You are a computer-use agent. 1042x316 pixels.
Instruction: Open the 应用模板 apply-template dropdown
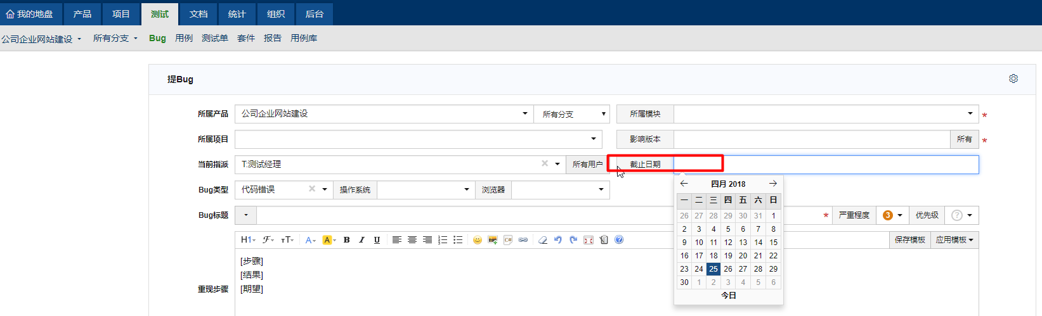[x=954, y=240]
